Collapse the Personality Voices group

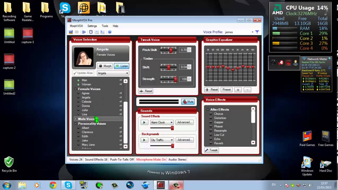75,124
